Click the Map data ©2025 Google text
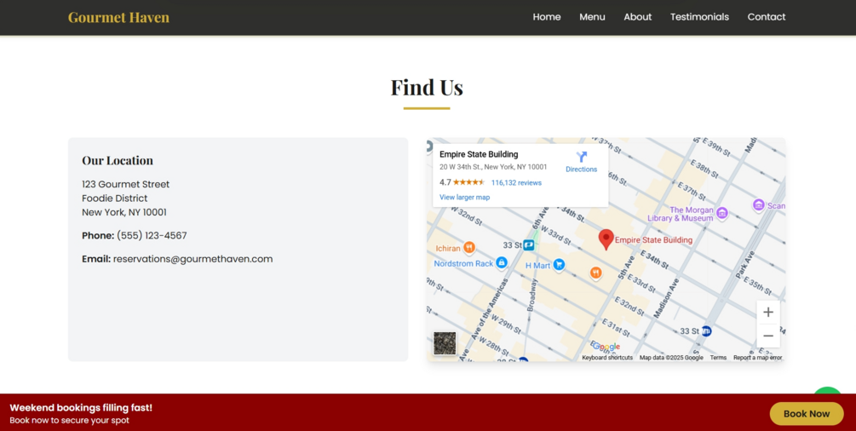 tap(671, 358)
